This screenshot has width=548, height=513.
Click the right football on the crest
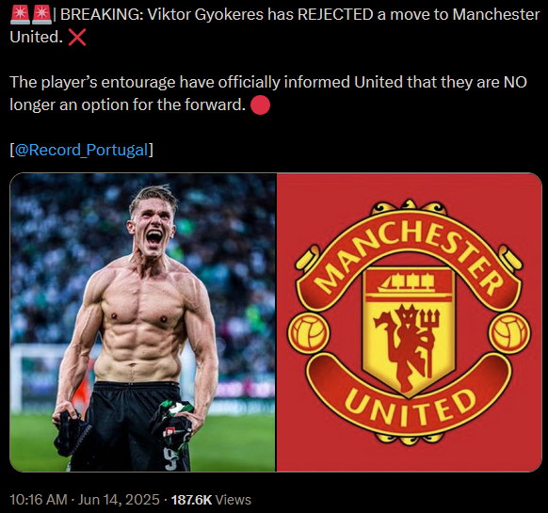(x=509, y=332)
